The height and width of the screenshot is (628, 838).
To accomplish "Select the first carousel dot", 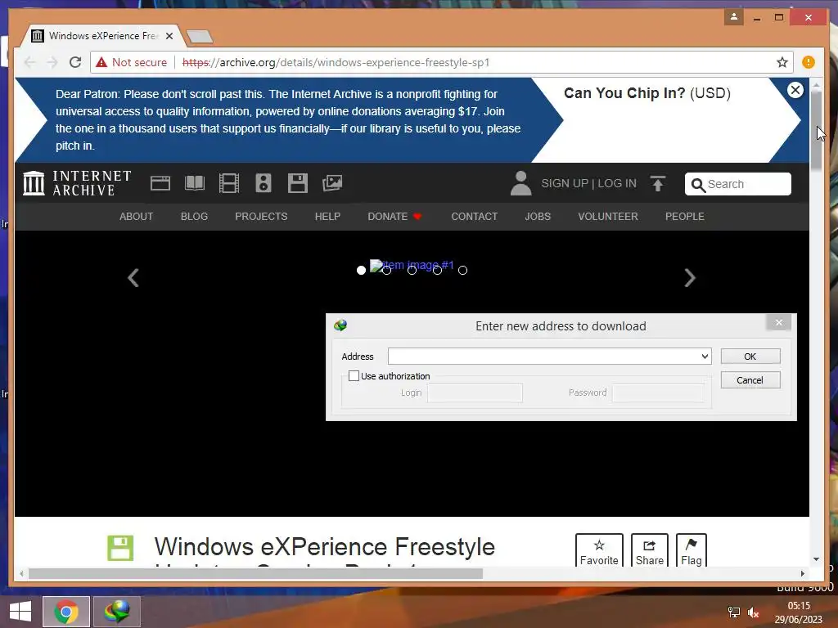I will pos(361,270).
